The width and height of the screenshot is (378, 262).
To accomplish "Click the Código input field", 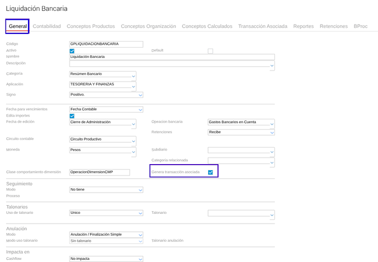I will click(x=106, y=44).
